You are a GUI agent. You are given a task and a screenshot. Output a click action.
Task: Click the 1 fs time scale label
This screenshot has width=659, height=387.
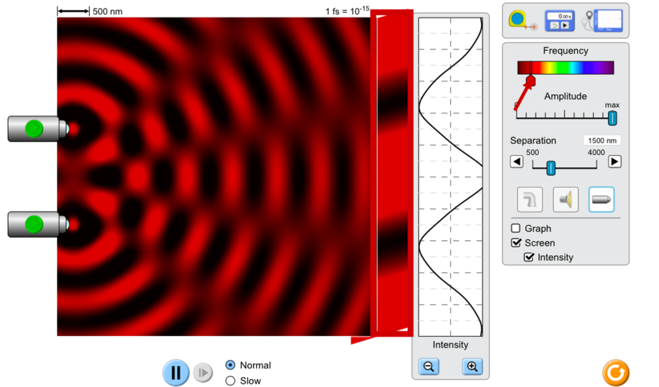[347, 10]
